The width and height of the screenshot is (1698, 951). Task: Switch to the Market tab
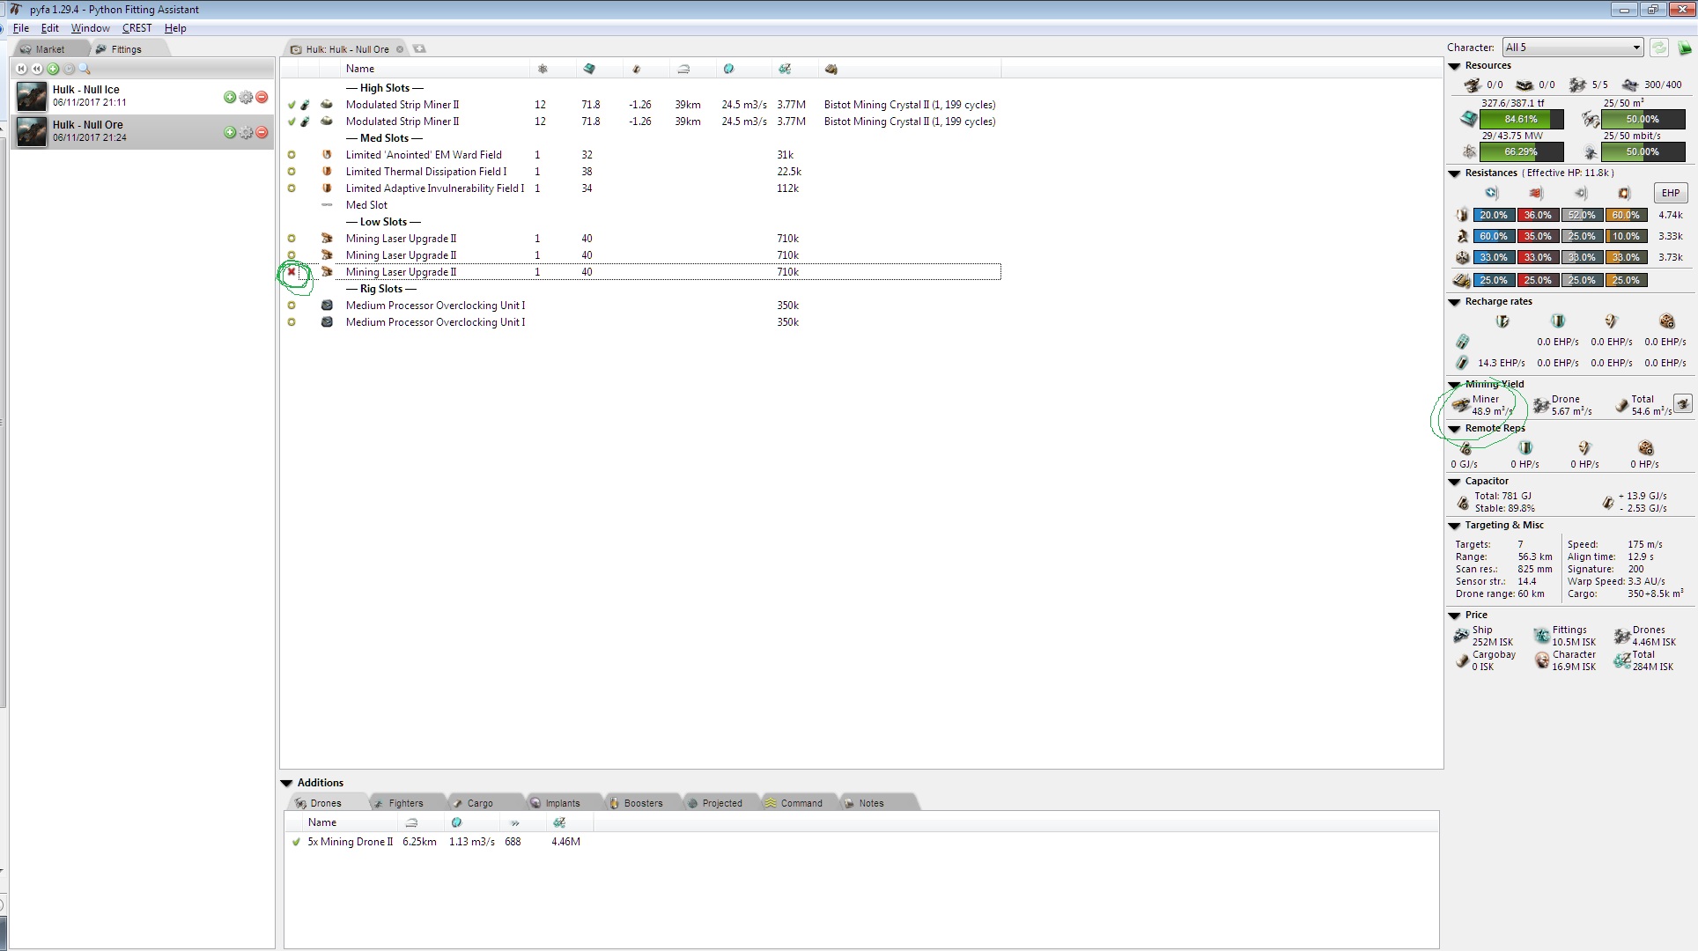click(50, 48)
